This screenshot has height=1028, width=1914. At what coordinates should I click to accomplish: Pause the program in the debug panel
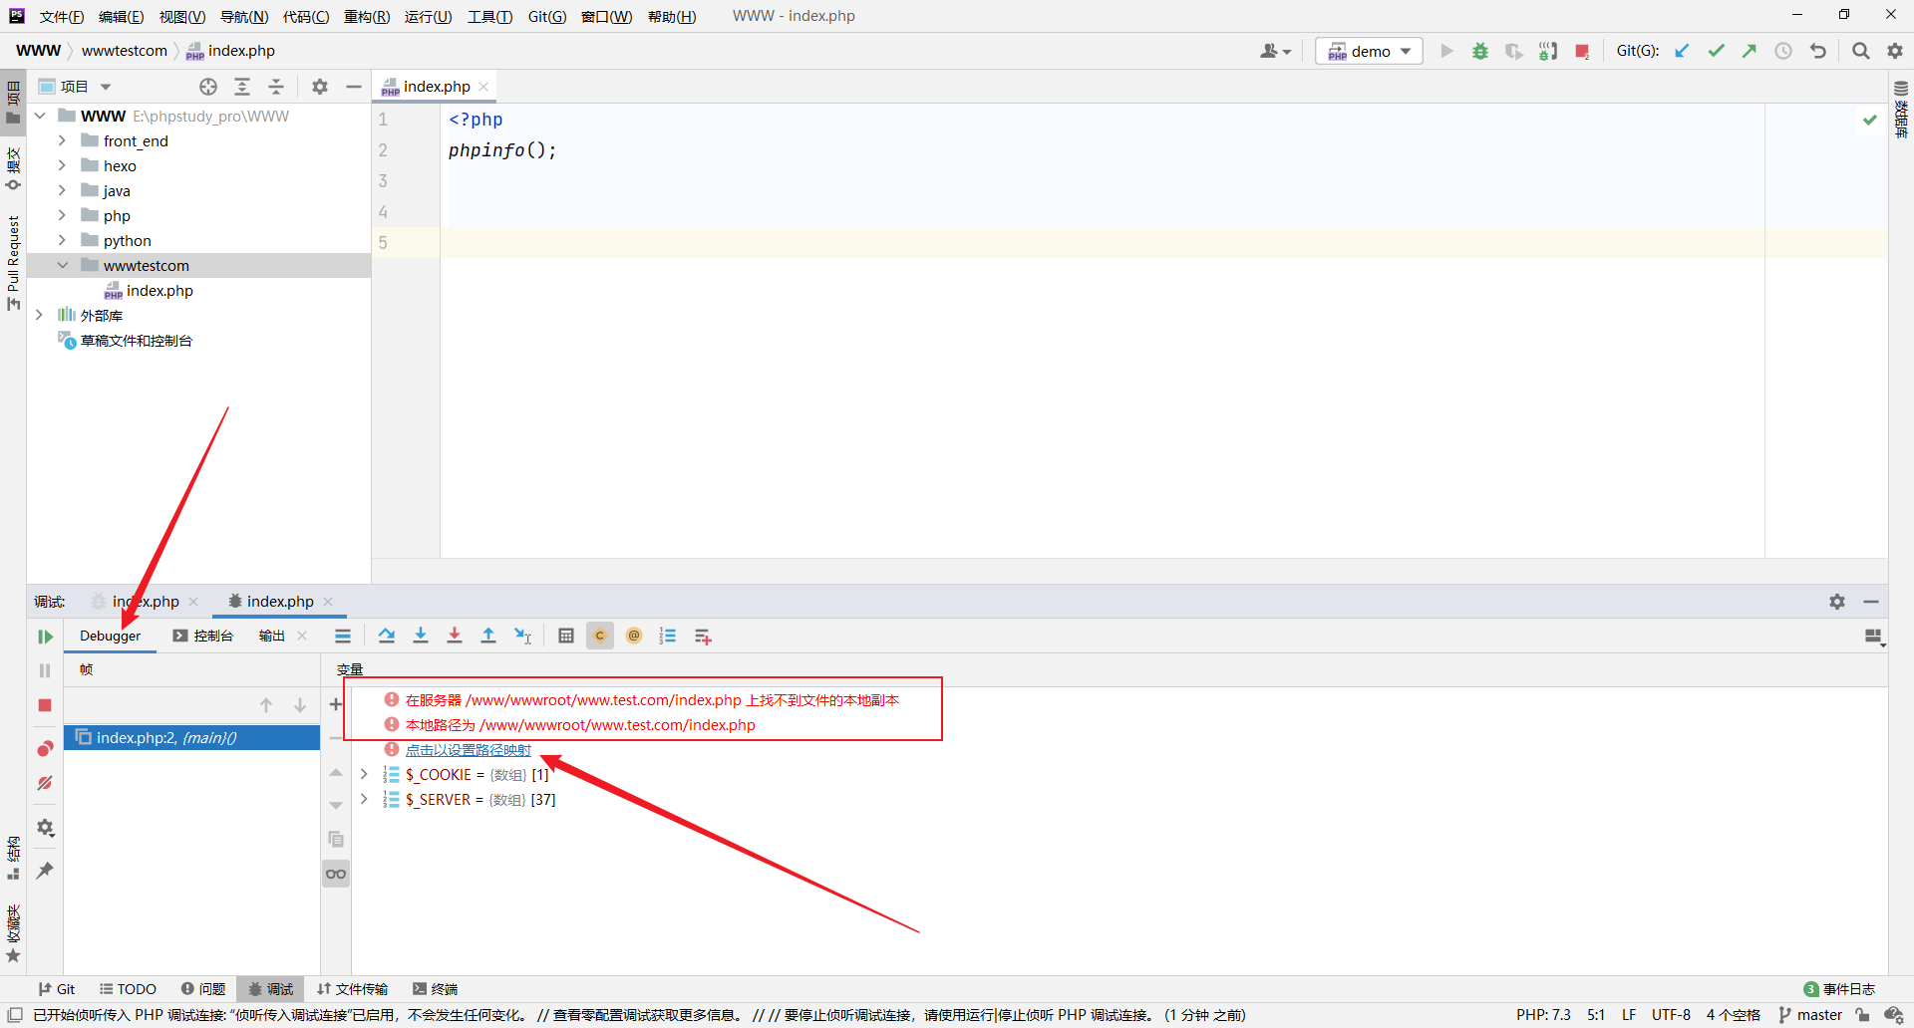tap(45, 670)
